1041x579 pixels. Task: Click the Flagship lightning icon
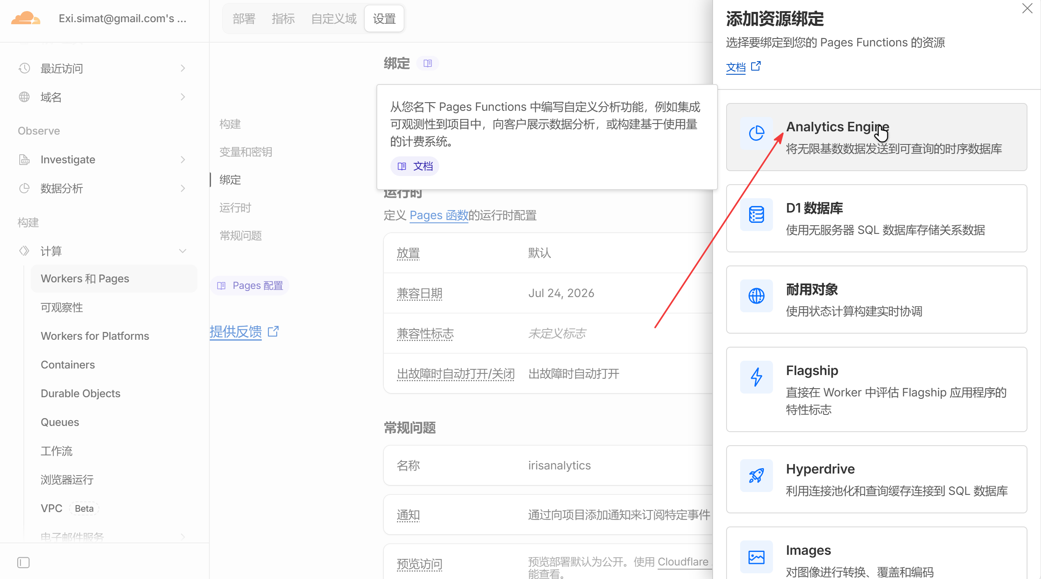756,377
